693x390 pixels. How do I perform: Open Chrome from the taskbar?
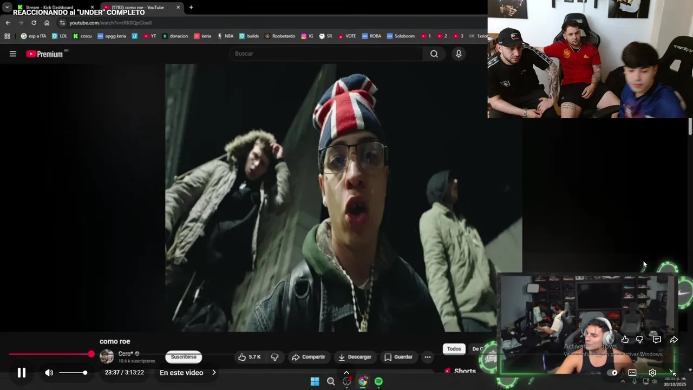tap(363, 381)
